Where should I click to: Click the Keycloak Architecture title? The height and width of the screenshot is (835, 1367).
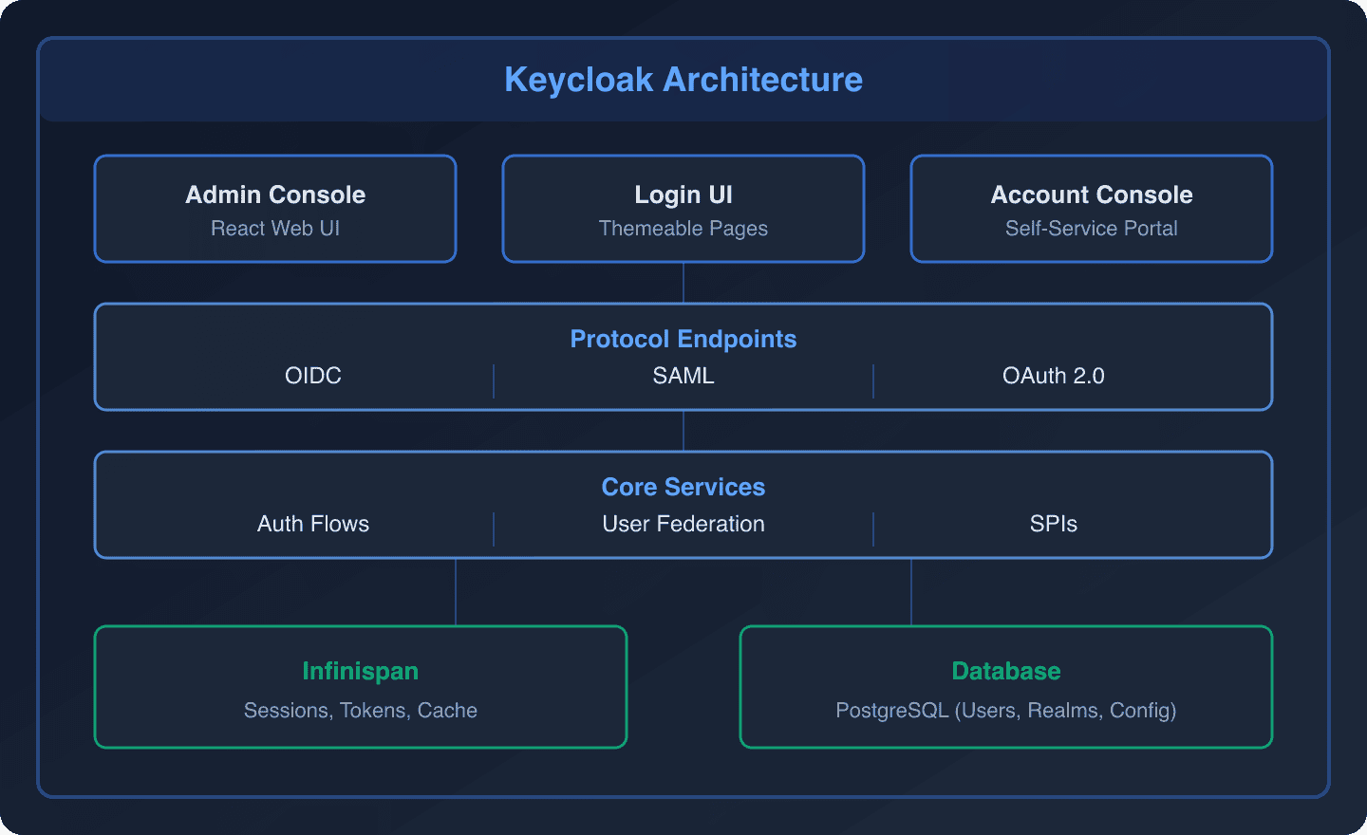(683, 80)
